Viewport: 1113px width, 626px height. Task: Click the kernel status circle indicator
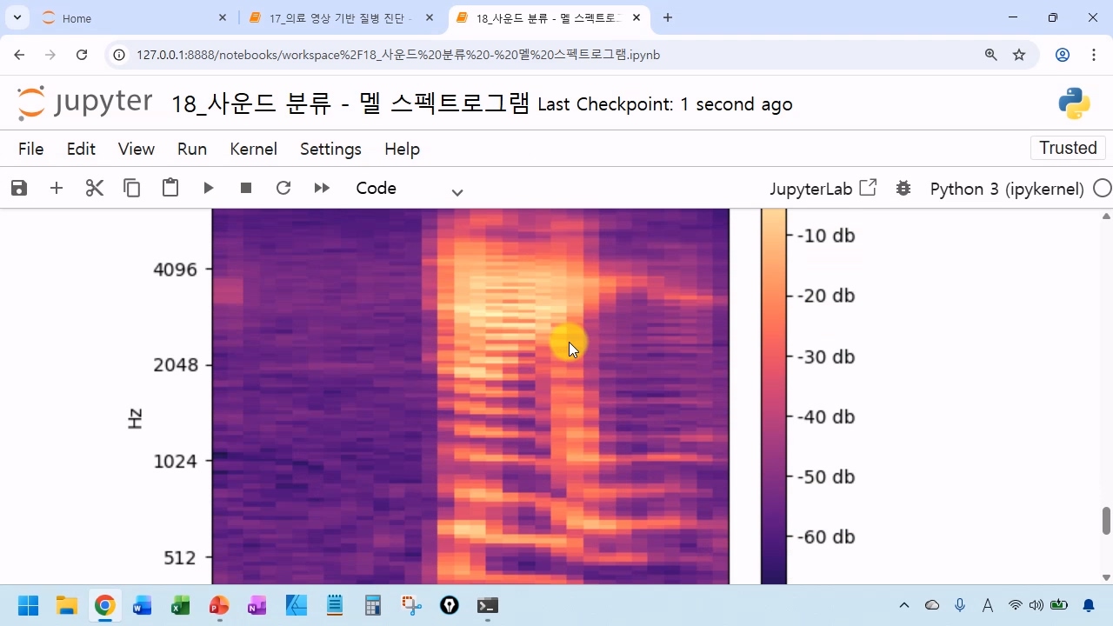(1103, 189)
